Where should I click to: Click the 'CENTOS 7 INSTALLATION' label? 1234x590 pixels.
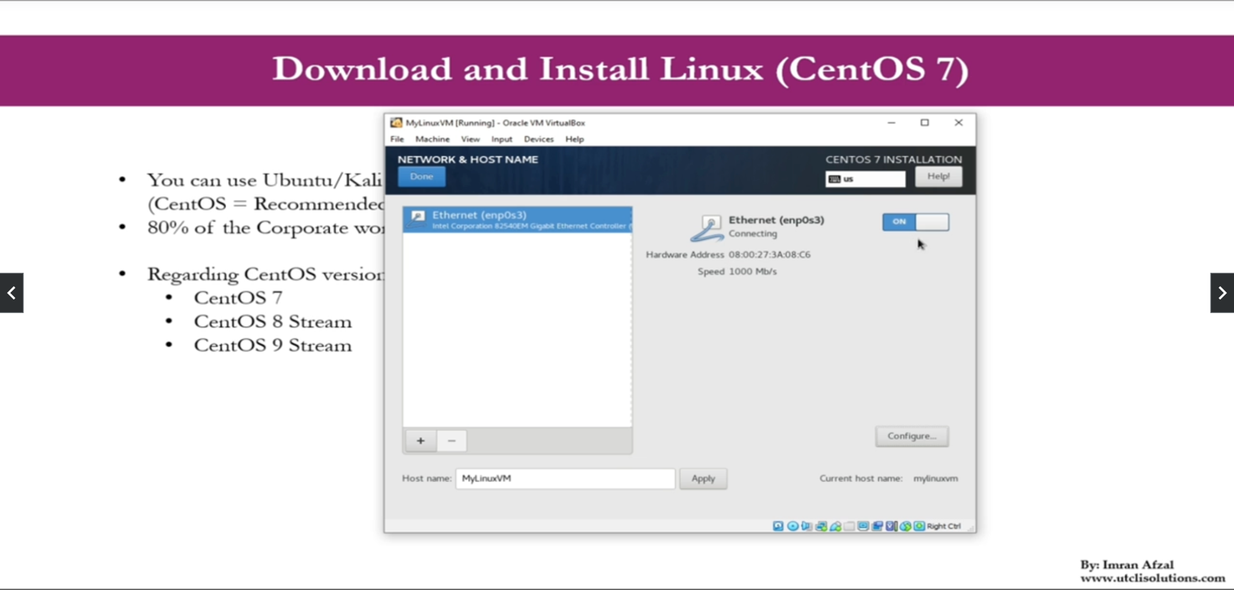tap(894, 159)
